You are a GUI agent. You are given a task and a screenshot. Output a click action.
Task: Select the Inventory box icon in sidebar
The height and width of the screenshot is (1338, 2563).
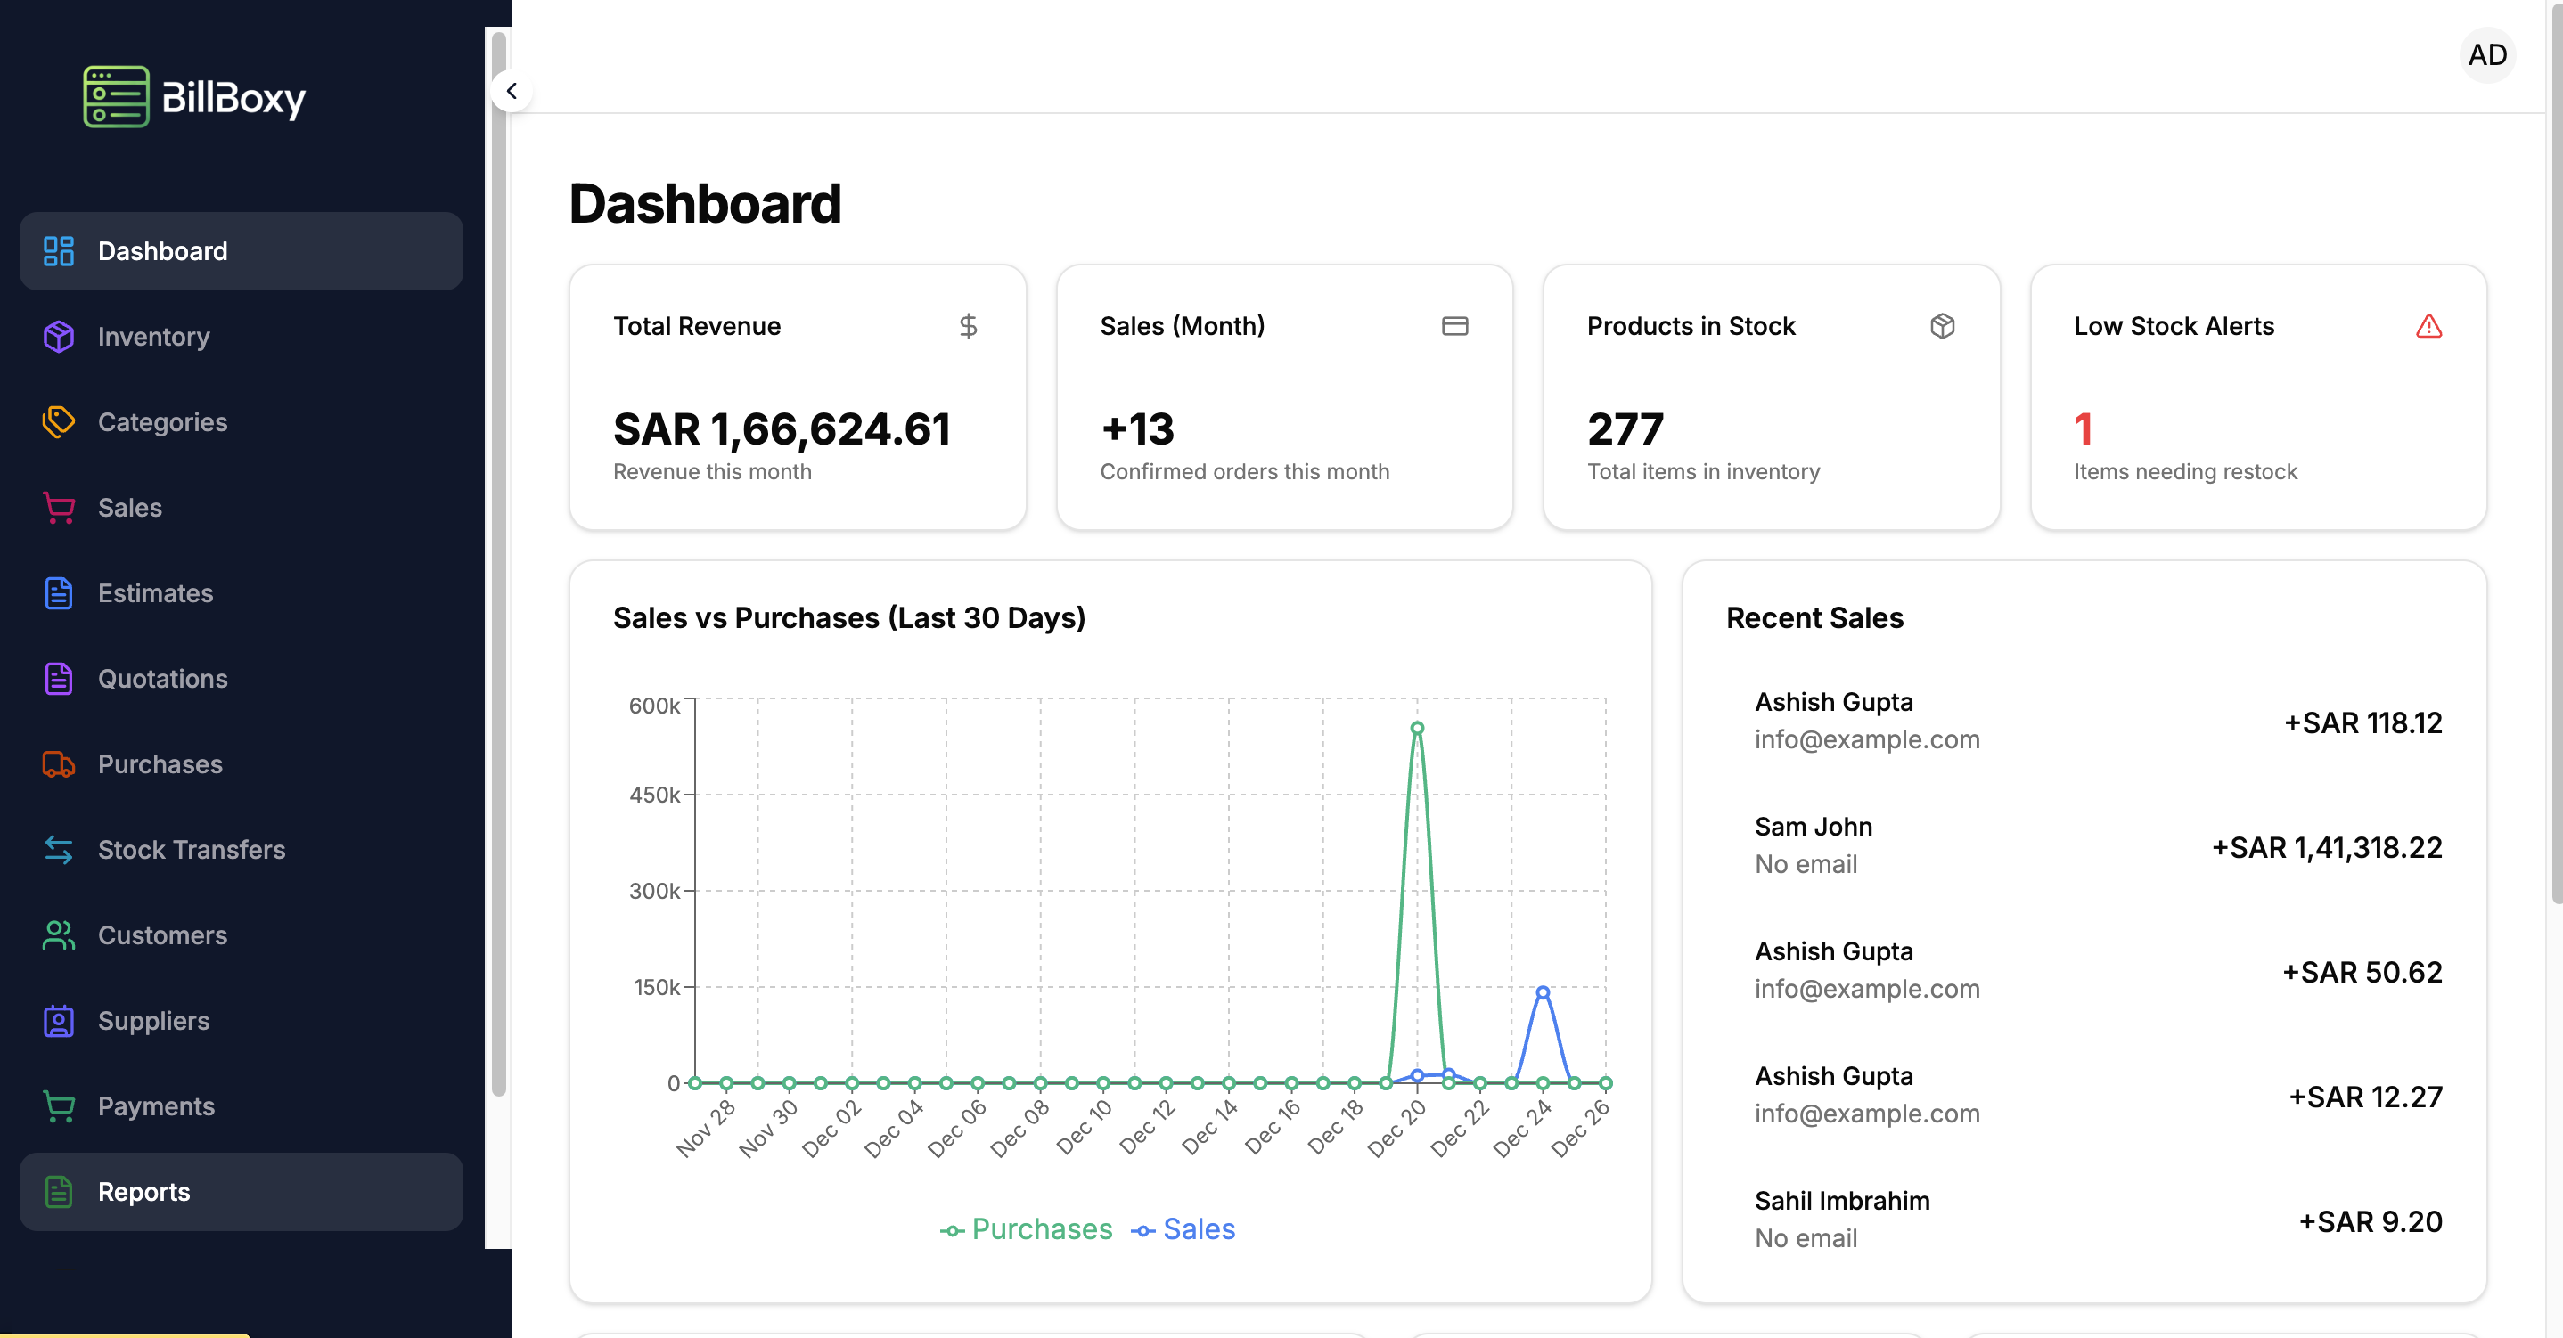coord(58,336)
